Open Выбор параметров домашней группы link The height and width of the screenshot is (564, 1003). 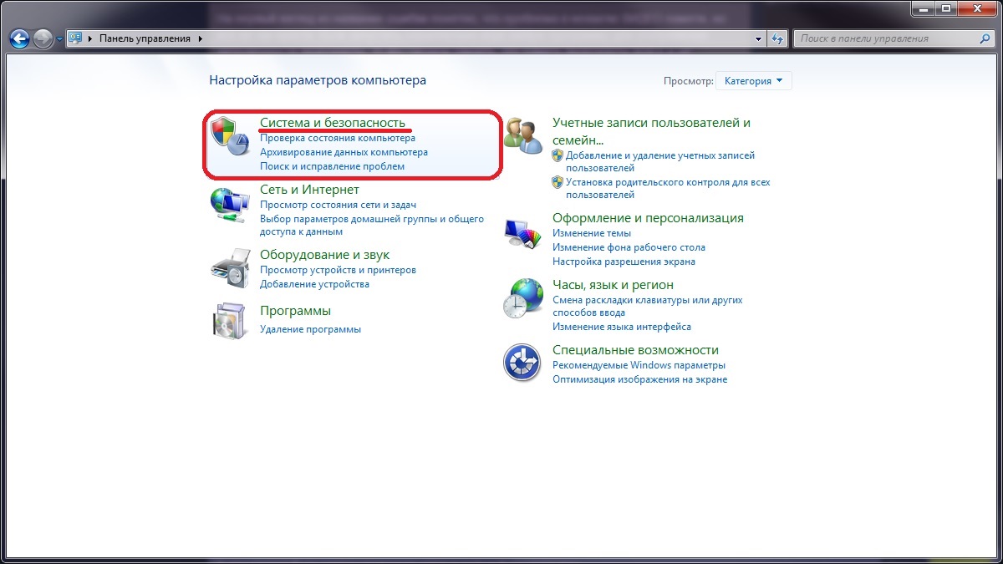pyautogui.click(x=372, y=225)
